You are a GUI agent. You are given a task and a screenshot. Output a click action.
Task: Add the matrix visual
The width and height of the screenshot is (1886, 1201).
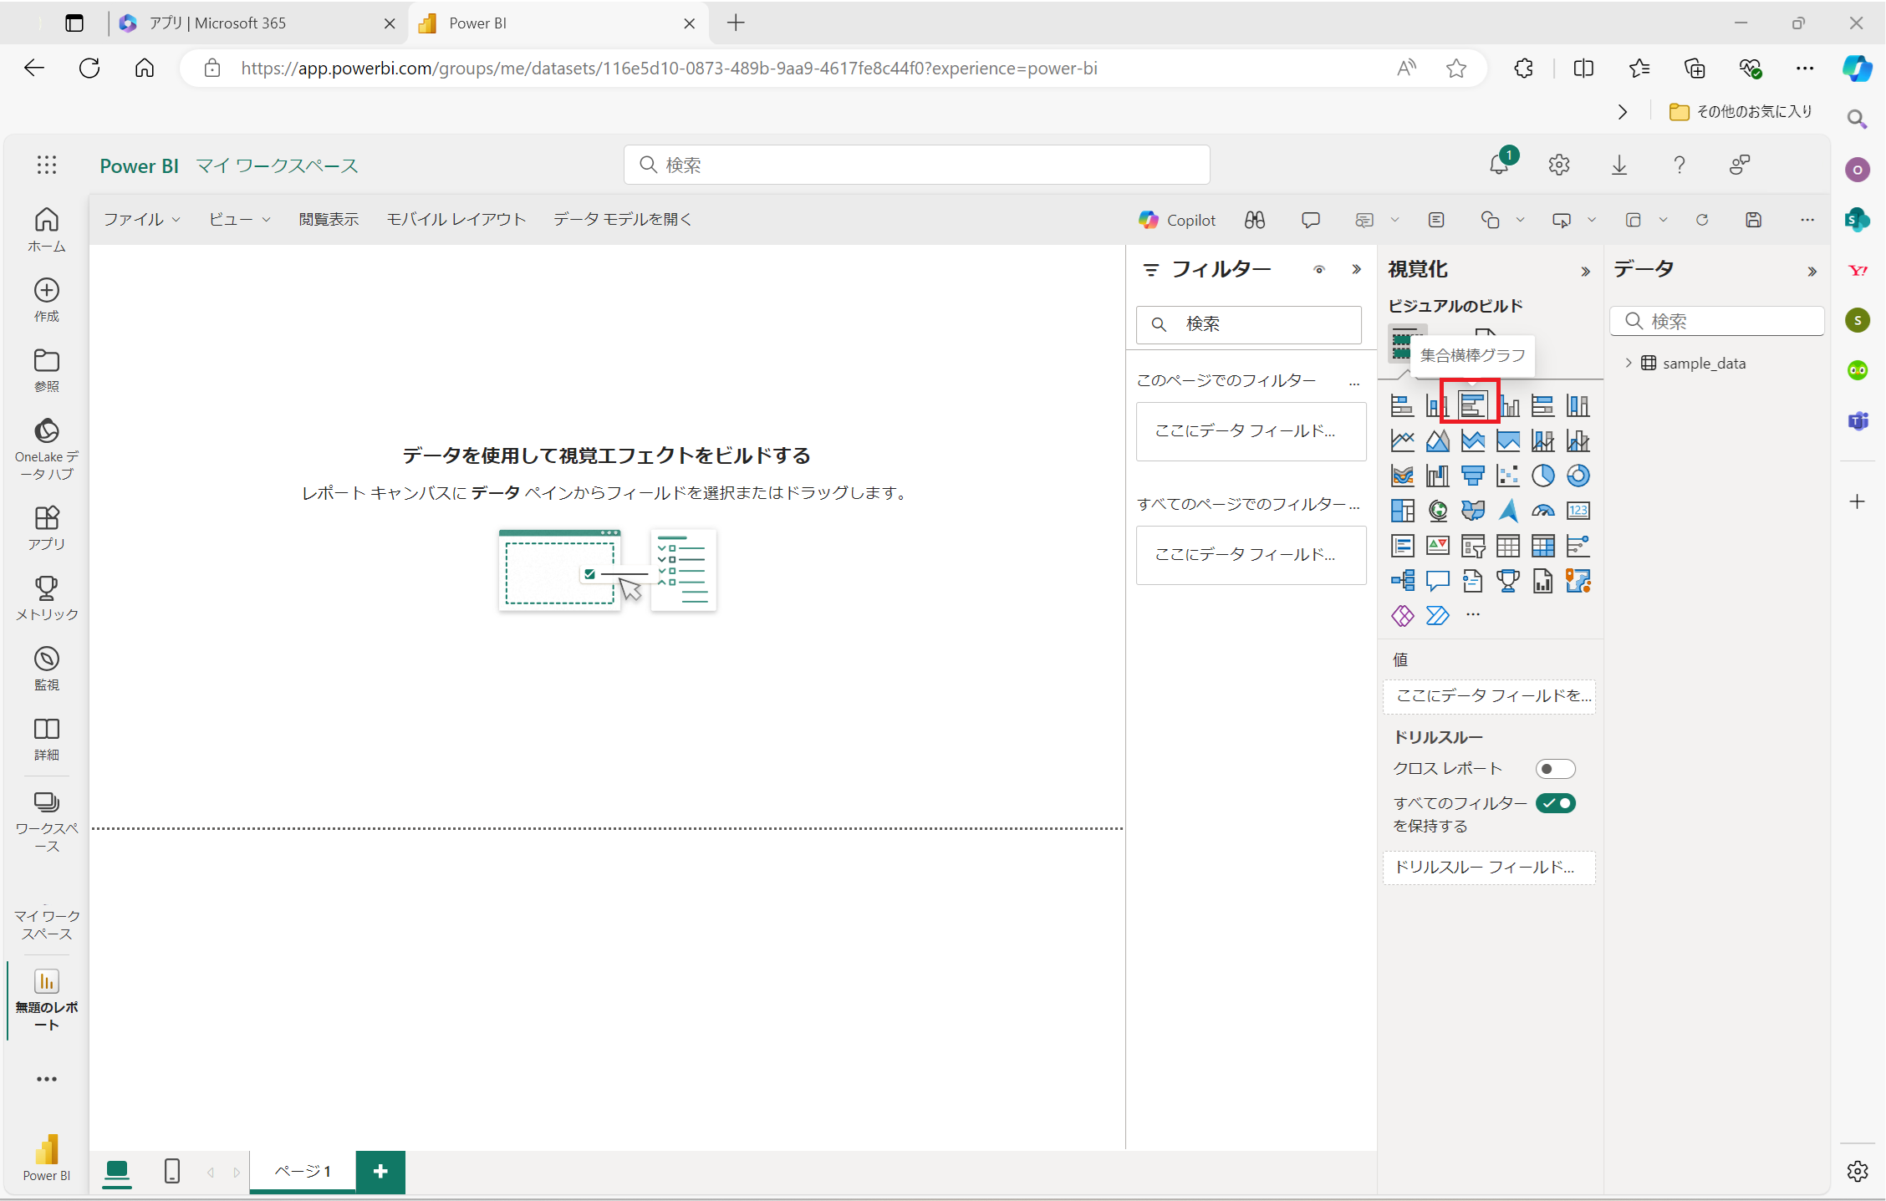pyautogui.click(x=1542, y=546)
